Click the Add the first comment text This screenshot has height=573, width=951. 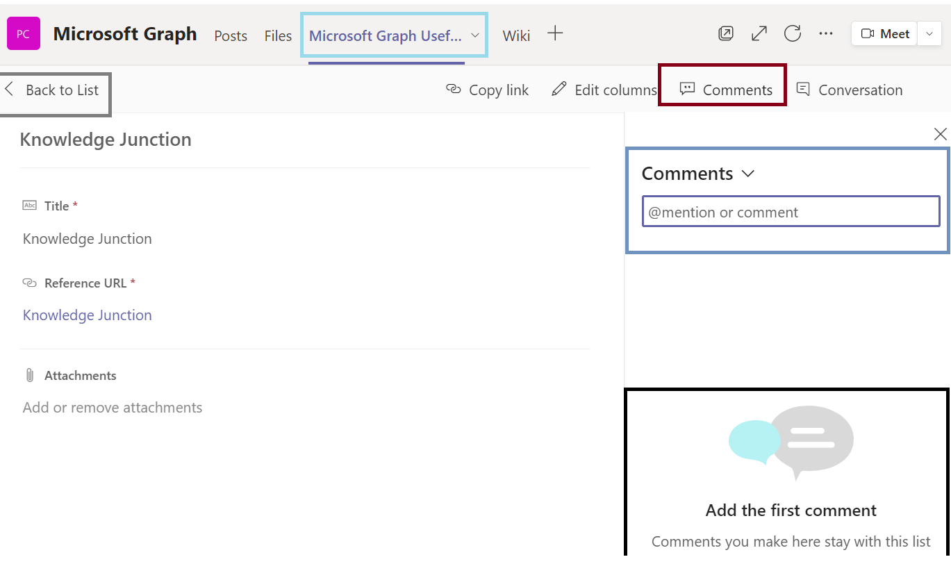pos(791,510)
